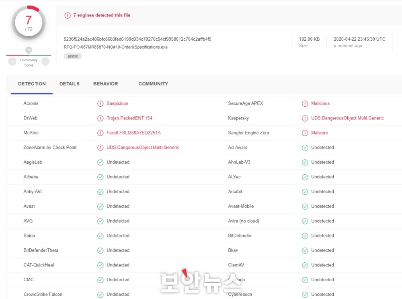
Task: Click the 2020-04-22 23:45:30 UTC timestamp
Action: 359,39
